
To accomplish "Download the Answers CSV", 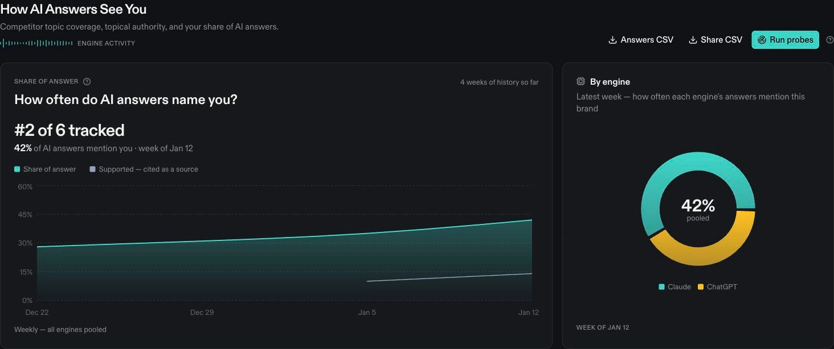I will (641, 40).
